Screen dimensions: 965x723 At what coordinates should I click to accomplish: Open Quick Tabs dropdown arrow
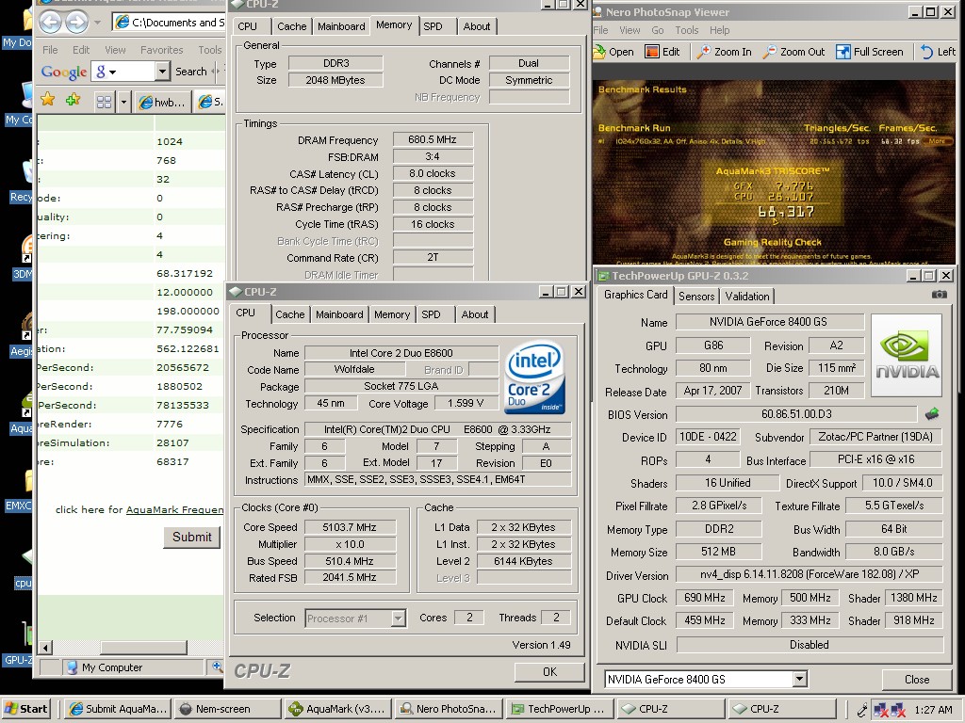click(123, 102)
